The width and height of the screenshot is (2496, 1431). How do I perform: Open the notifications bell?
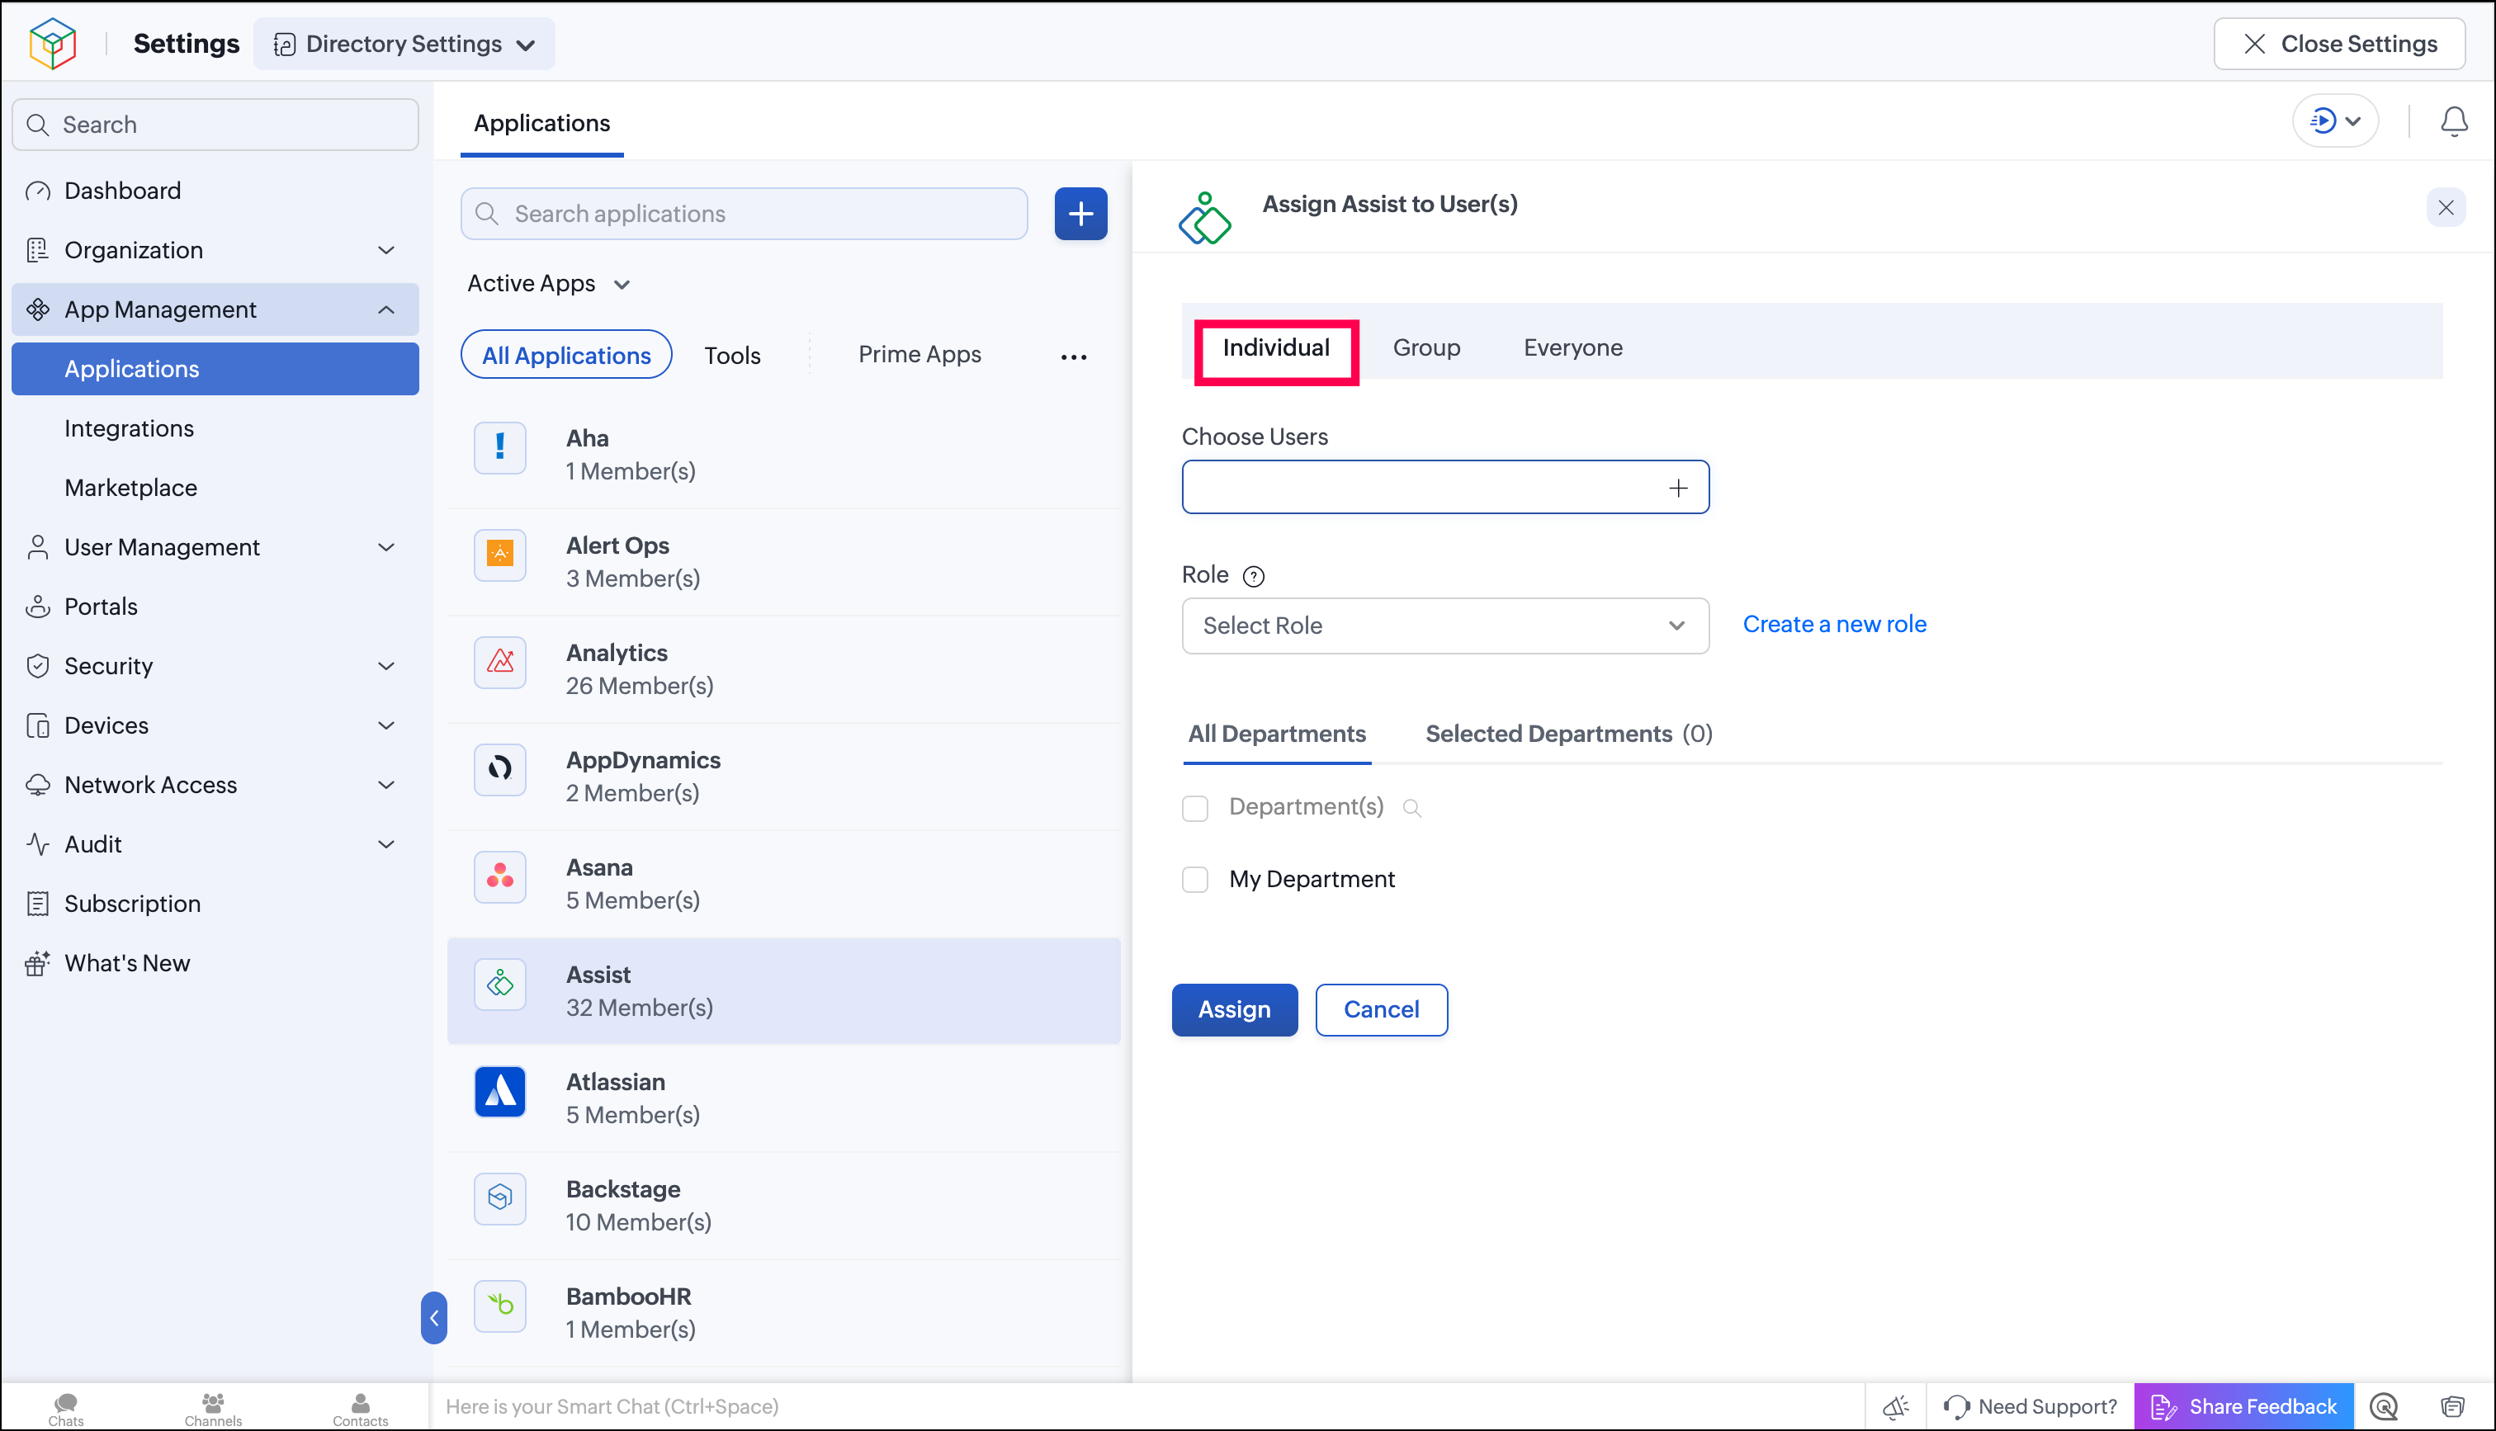tap(2454, 120)
